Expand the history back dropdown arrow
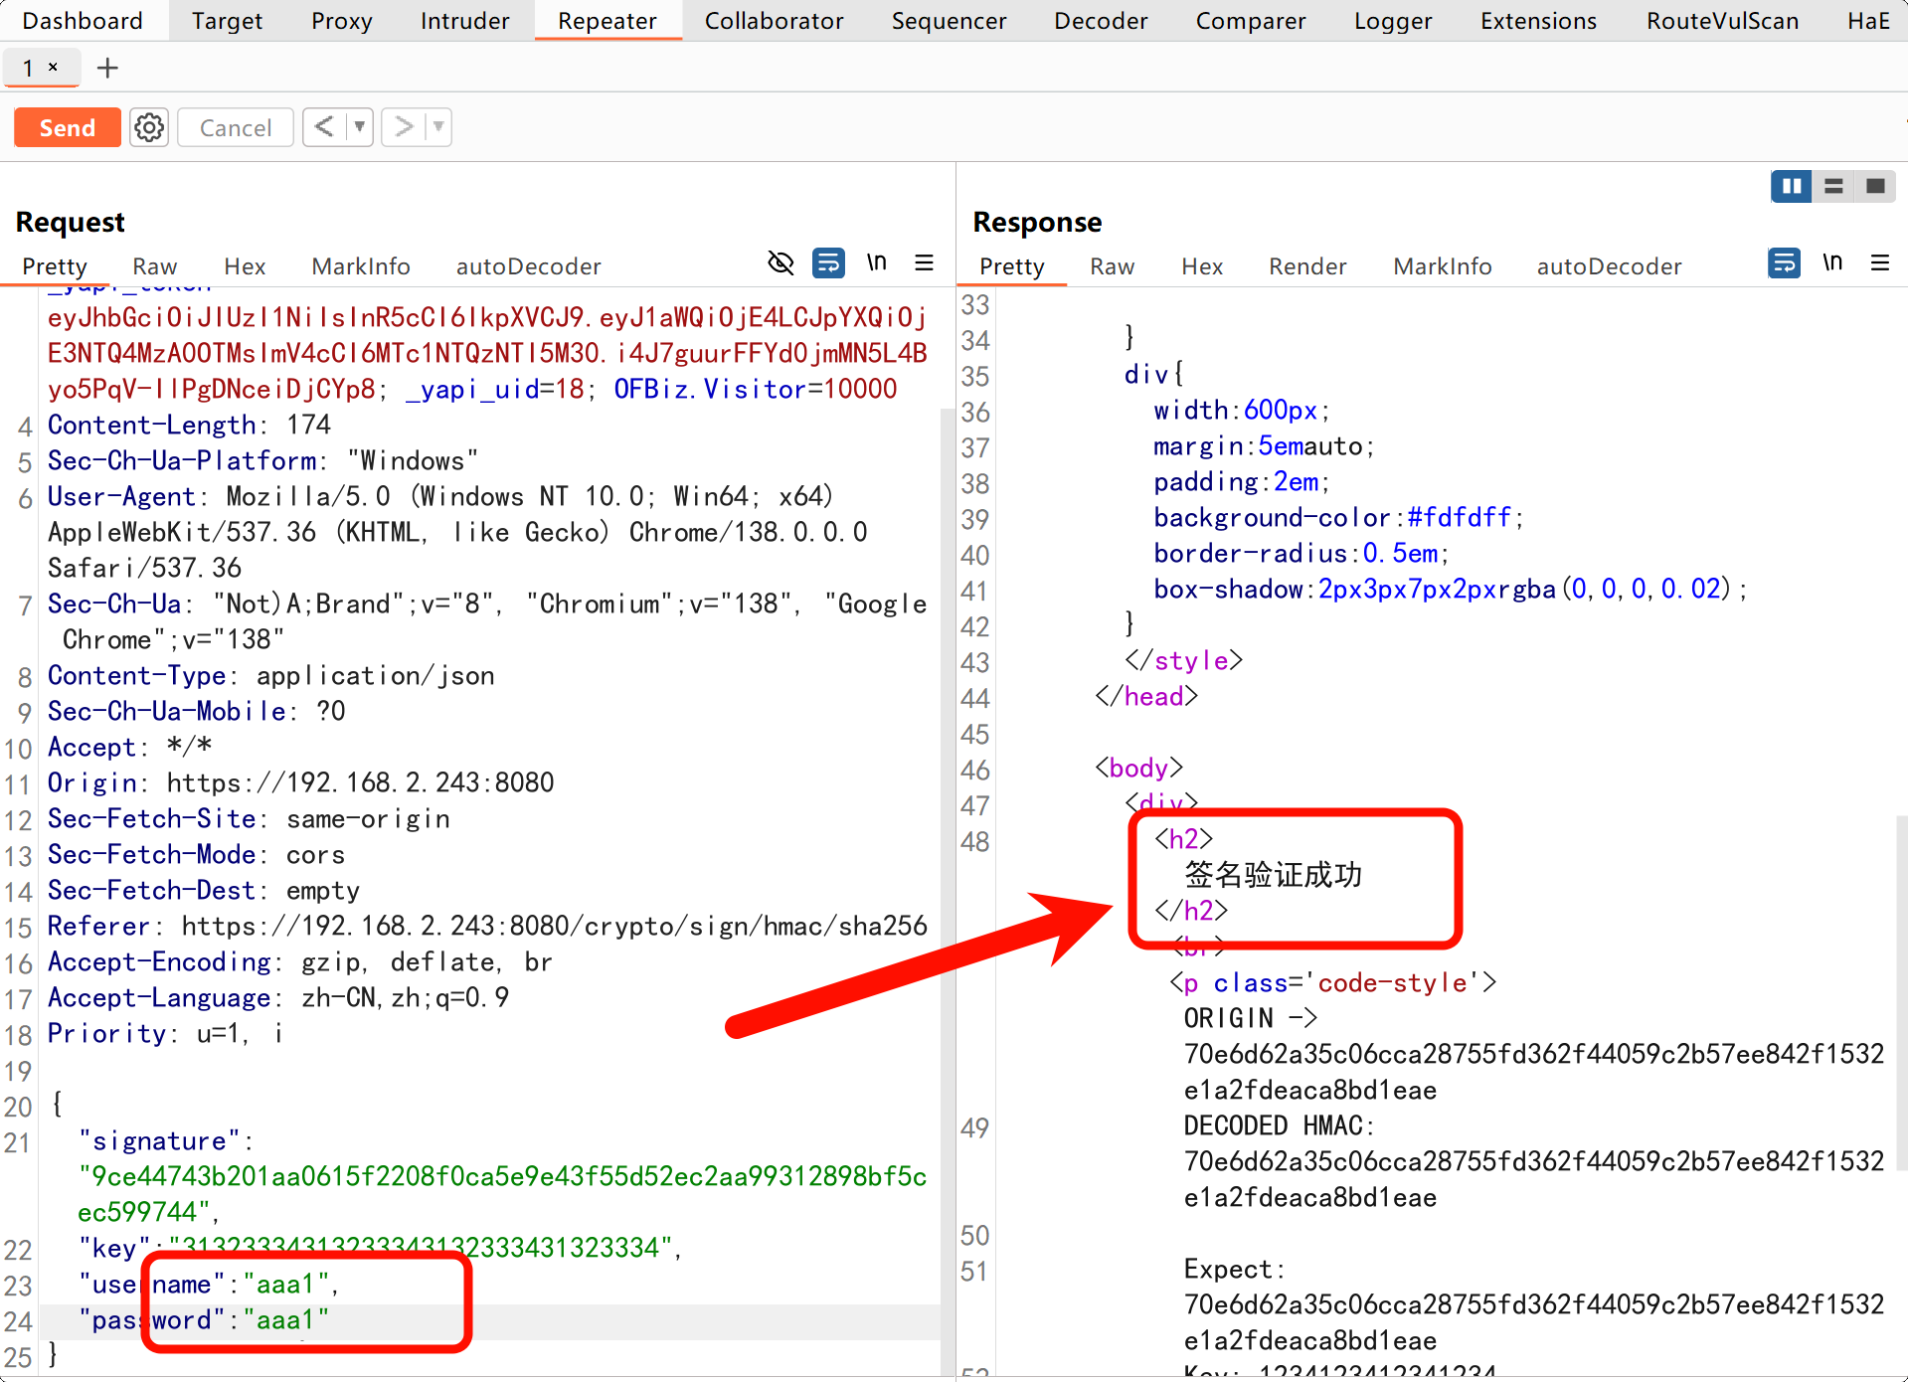The height and width of the screenshot is (1382, 1908). [x=359, y=127]
